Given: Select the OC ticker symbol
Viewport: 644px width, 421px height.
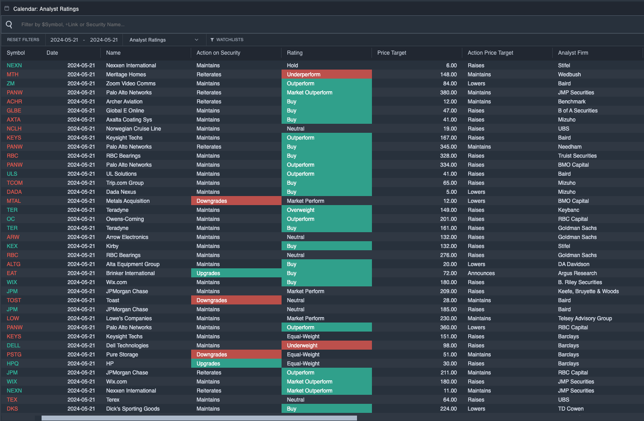Looking at the screenshot, I should click(x=11, y=219).
